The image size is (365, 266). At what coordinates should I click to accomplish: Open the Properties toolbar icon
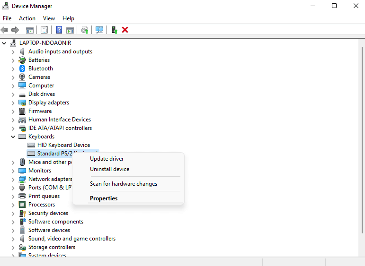tap(44, 30)
